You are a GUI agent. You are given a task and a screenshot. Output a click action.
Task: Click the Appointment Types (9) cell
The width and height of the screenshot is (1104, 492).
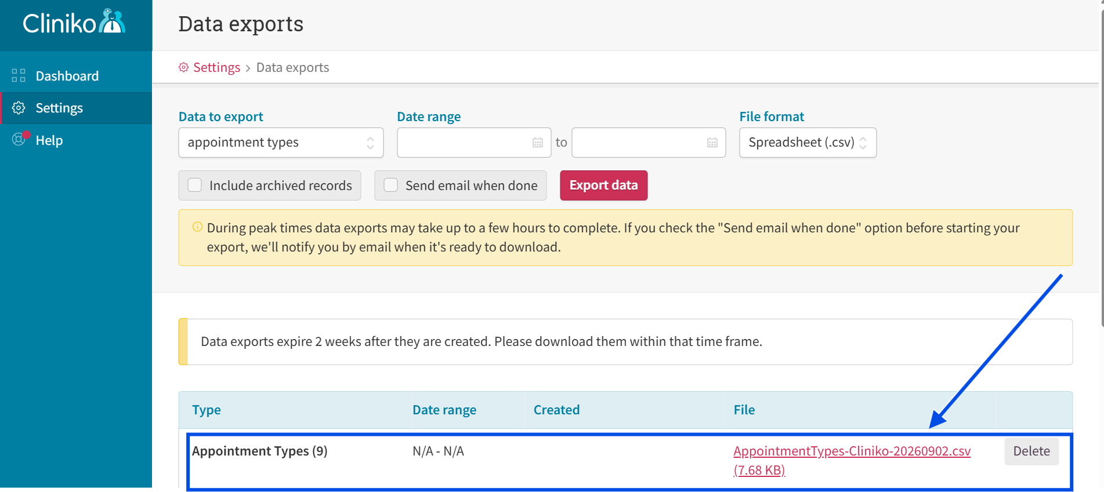coord(260,451)
